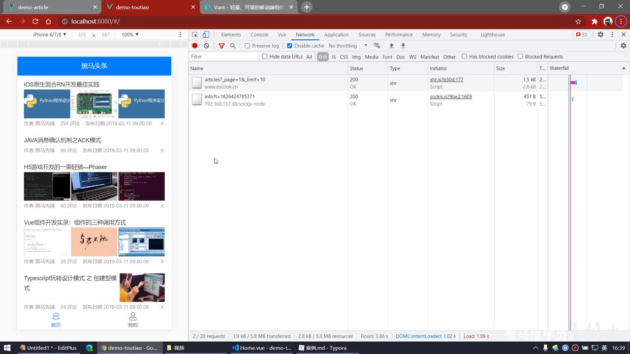The image size is (630, 354).
Task: Click the Typescript article thumbnail image
Action: [142, 288]
